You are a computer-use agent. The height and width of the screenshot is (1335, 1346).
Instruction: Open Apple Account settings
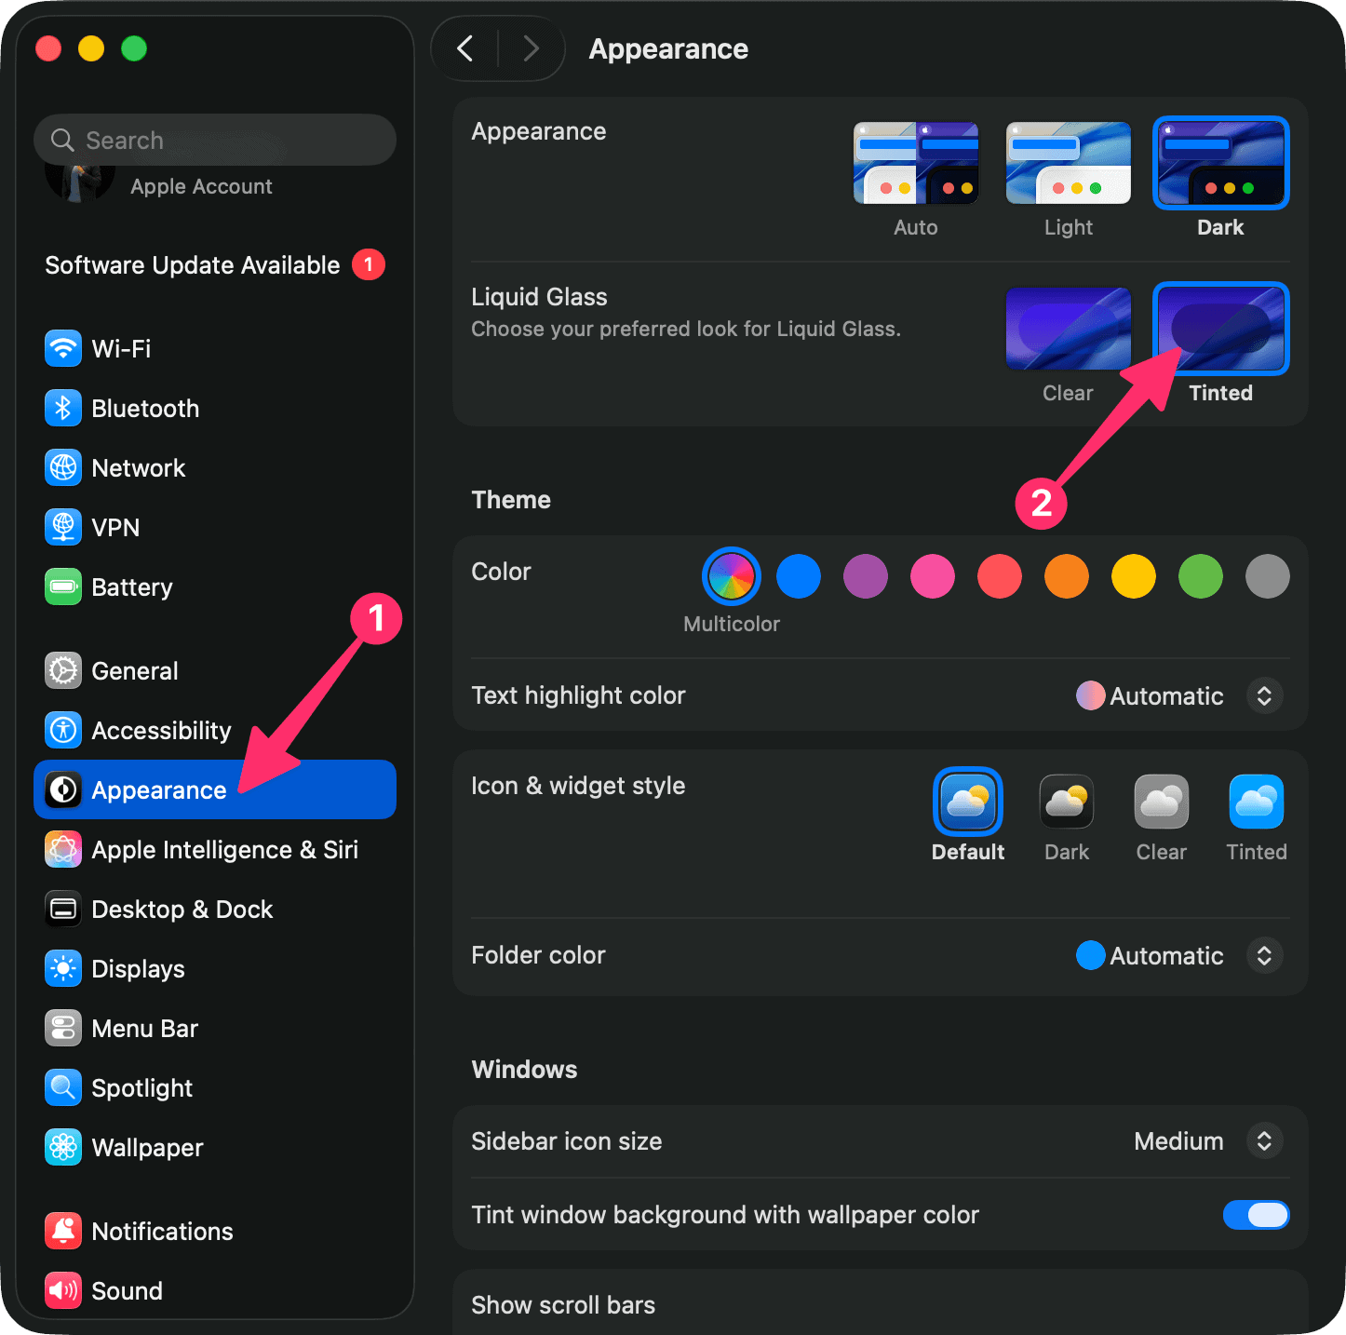(201, 186)
